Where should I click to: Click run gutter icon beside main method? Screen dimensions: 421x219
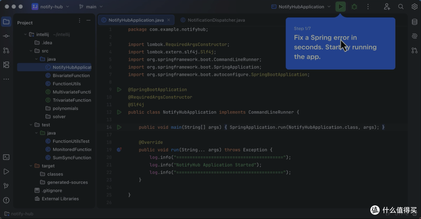(x=119, y=127)
